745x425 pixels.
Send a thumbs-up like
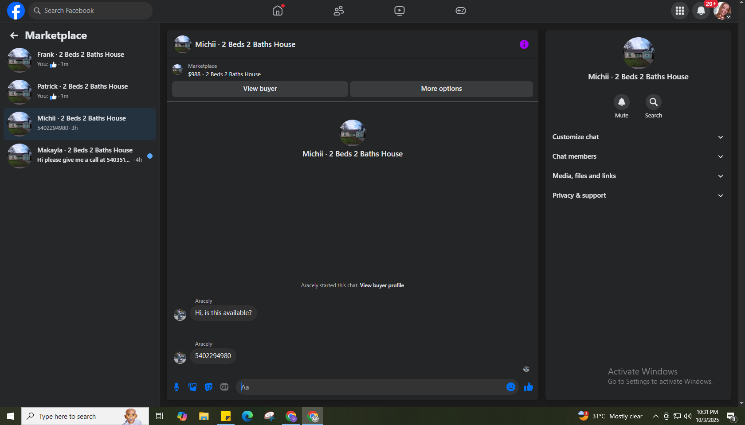[x=528, y=387]
